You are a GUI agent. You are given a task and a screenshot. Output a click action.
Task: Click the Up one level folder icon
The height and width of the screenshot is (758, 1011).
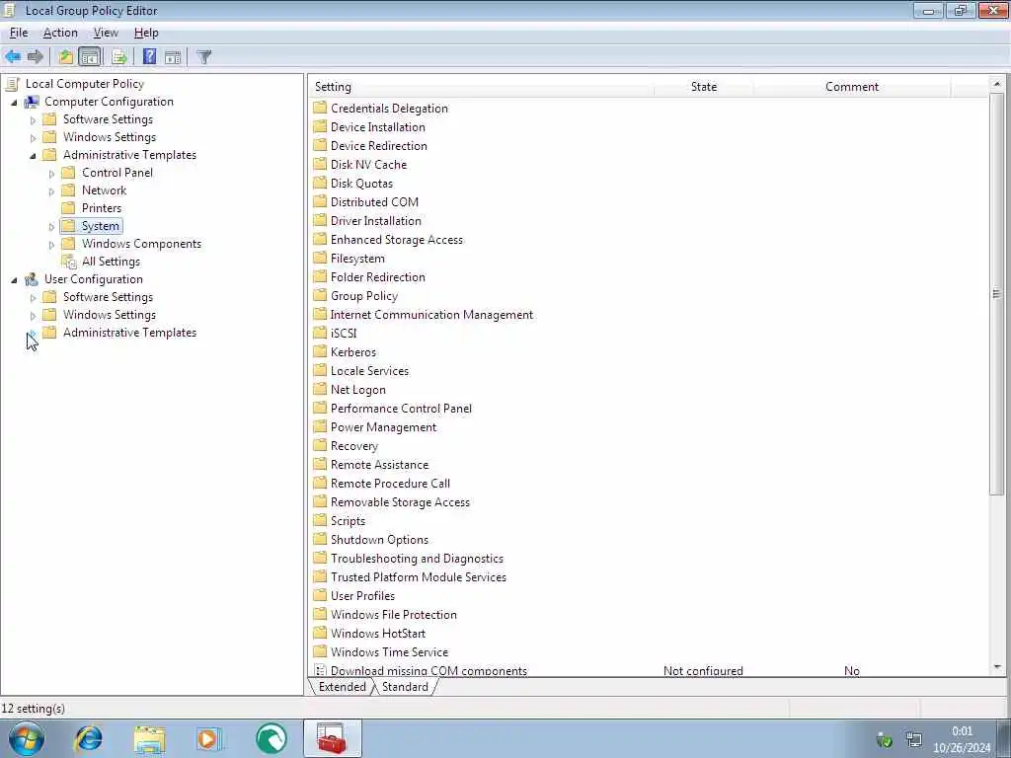[66, 56]
